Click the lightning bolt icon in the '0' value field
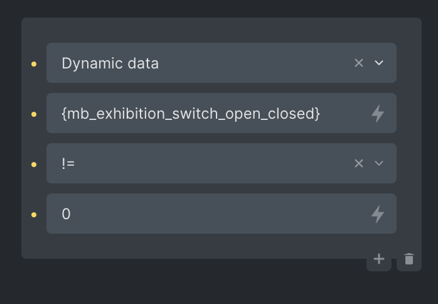The height and width of the screenshot is (304, 438). 378,214
